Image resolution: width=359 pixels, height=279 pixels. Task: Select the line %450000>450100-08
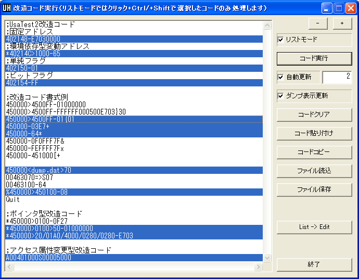pos(134,192)
